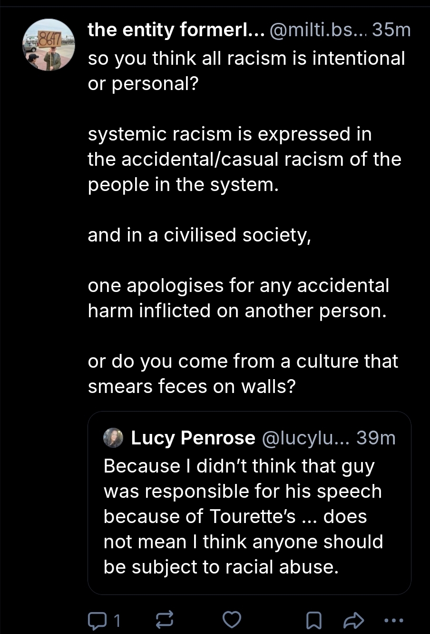Open quoted post text about Tourette's
Screen dimensions: 430x634
[243, 516]
